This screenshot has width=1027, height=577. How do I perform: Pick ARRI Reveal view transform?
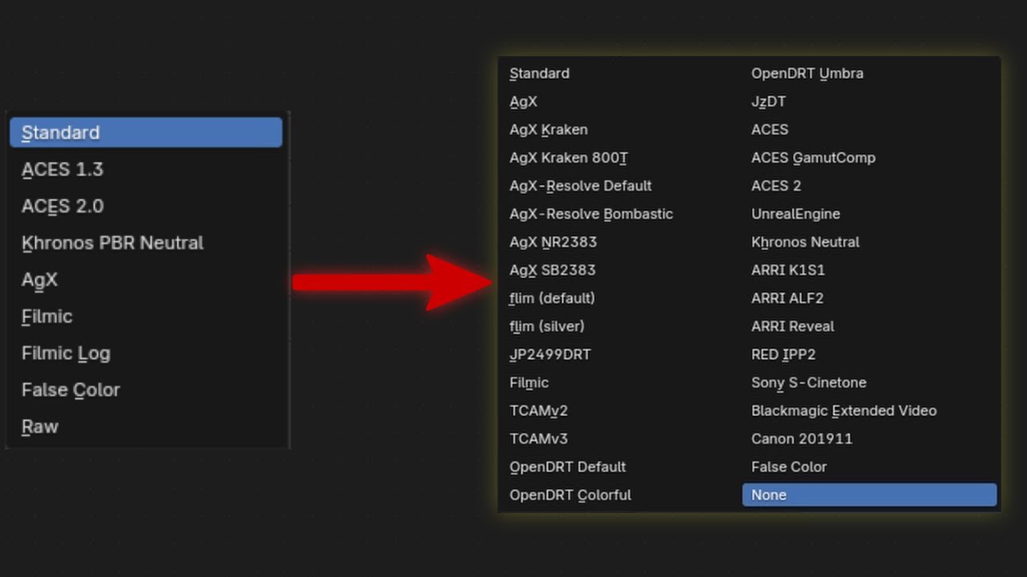pos(793,326)
